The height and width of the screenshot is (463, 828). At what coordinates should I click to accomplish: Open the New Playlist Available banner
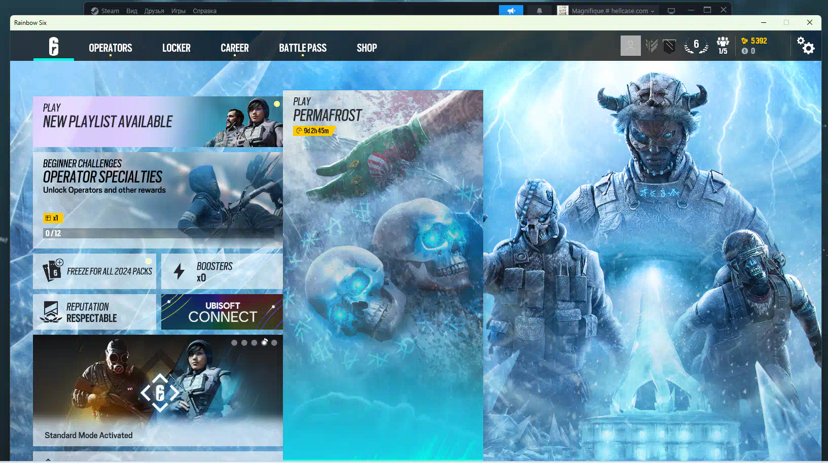(x=158, y=122)
